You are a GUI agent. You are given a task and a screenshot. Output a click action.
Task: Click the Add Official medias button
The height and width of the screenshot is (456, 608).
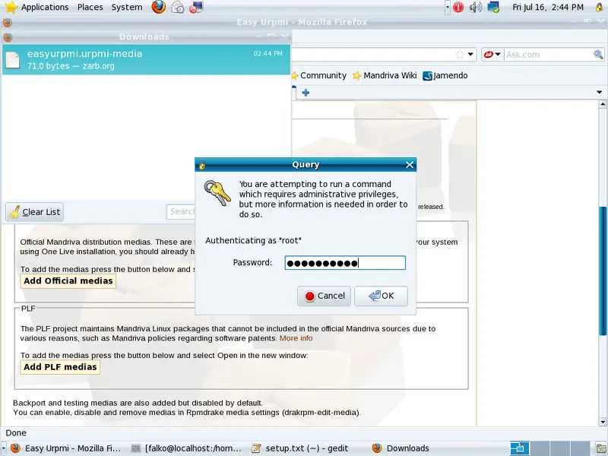click(x=68, y=280)
